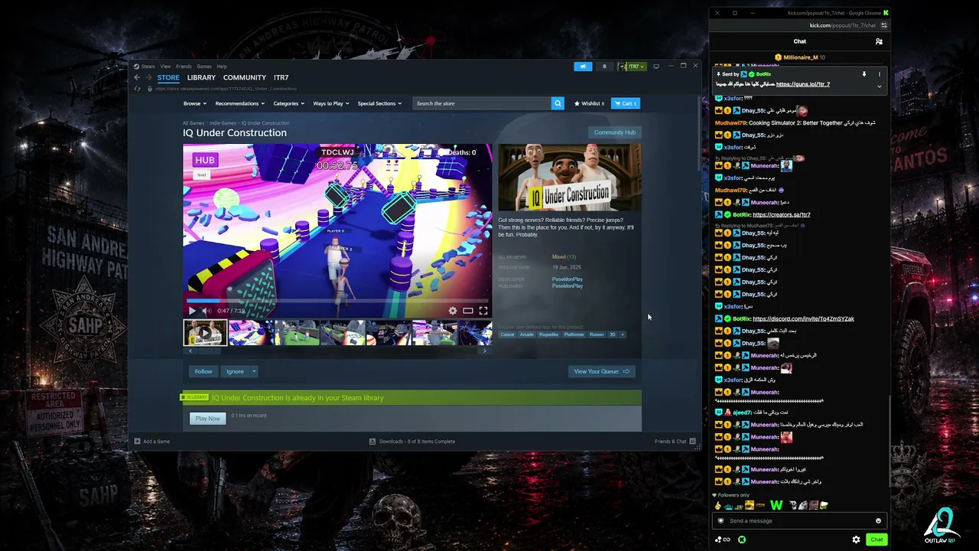
Task: Open the Help menu
Action: (222, 67)
